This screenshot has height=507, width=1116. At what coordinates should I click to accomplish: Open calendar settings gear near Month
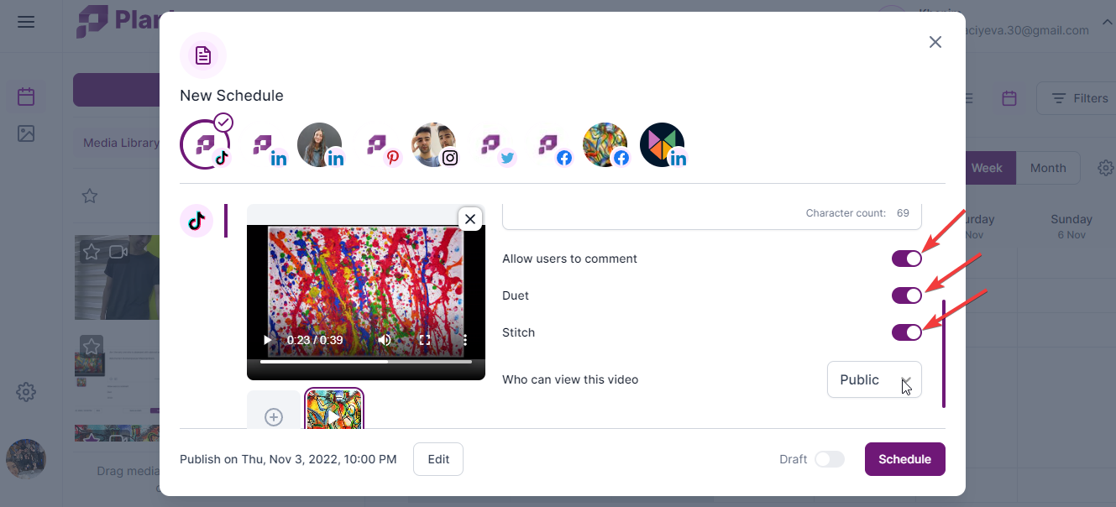coord(1106,168)
